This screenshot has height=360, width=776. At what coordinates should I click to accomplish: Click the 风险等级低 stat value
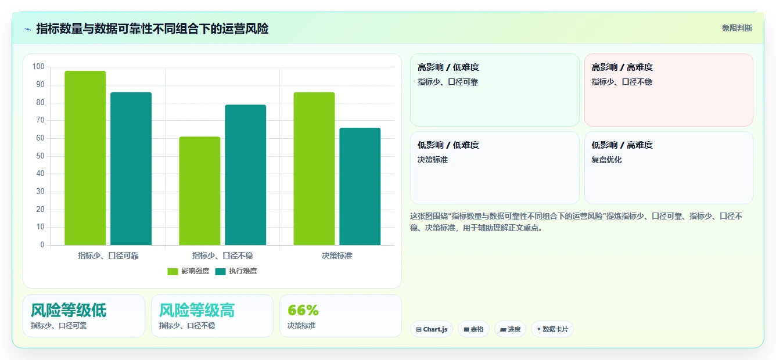click(69, 311)
